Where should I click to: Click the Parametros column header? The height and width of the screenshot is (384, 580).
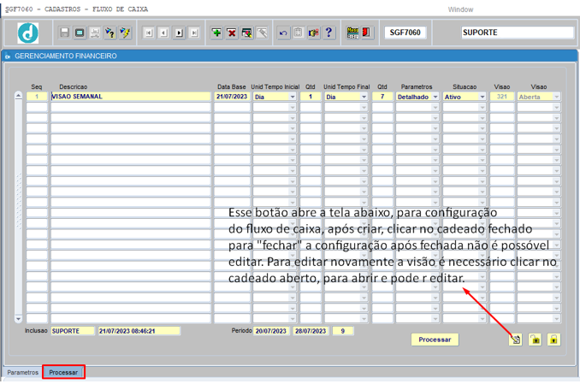point(417,86)
